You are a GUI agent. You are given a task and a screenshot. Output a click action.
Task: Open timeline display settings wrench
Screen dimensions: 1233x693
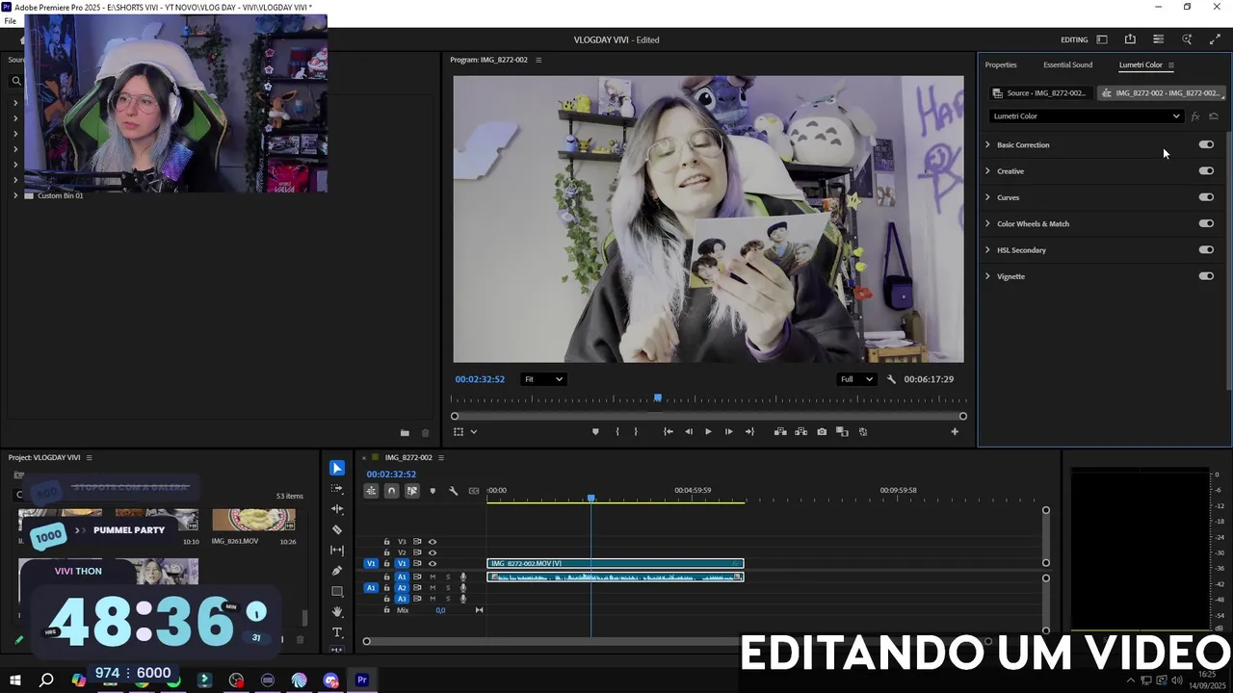pos(453,491)
